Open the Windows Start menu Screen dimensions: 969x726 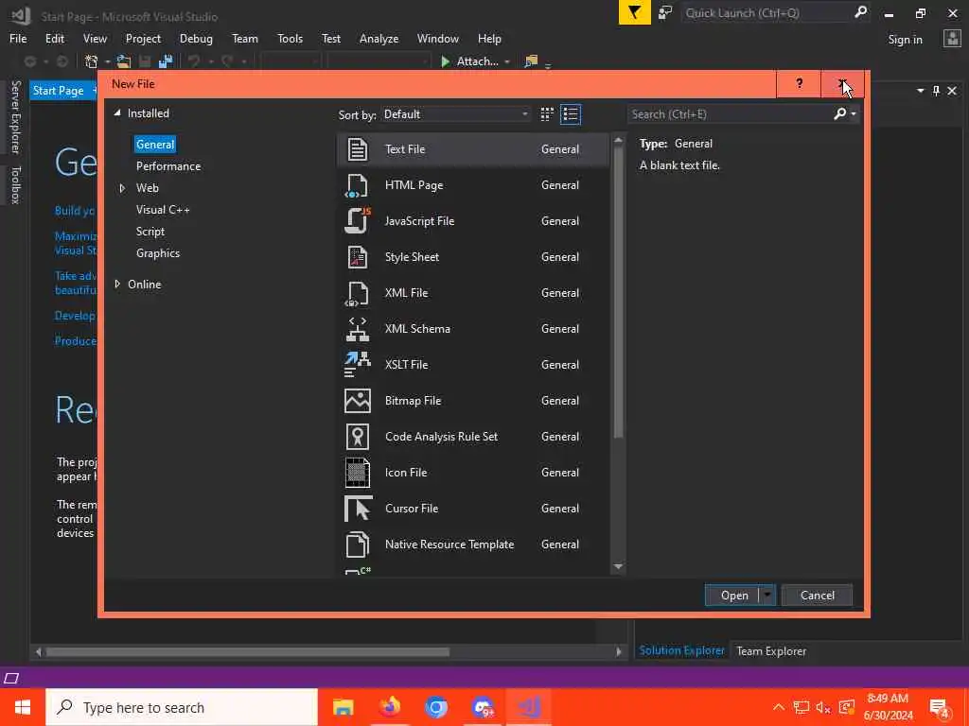(x=23, y=707)
